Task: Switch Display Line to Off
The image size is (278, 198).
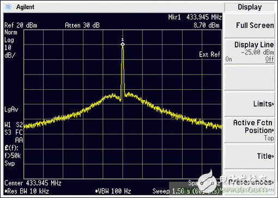Action: coord(270,59)
